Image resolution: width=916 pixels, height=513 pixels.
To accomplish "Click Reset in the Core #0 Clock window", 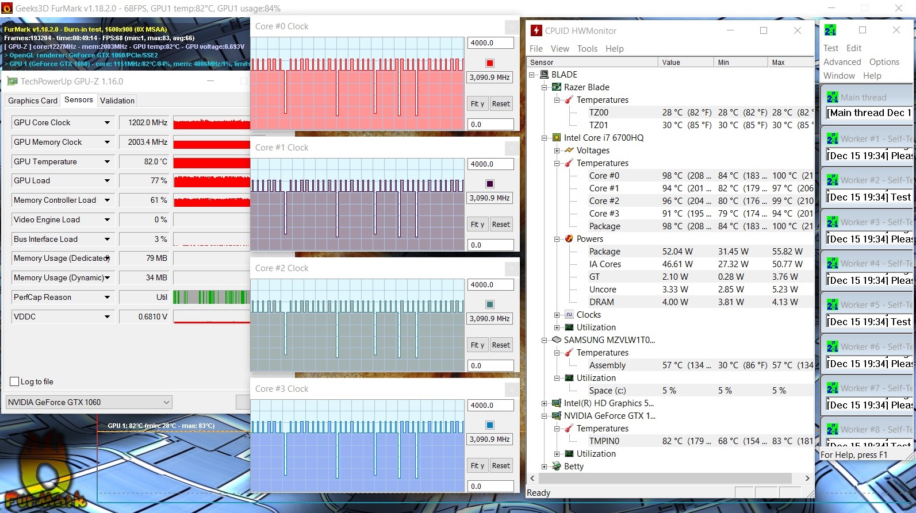I will [501, 104].
